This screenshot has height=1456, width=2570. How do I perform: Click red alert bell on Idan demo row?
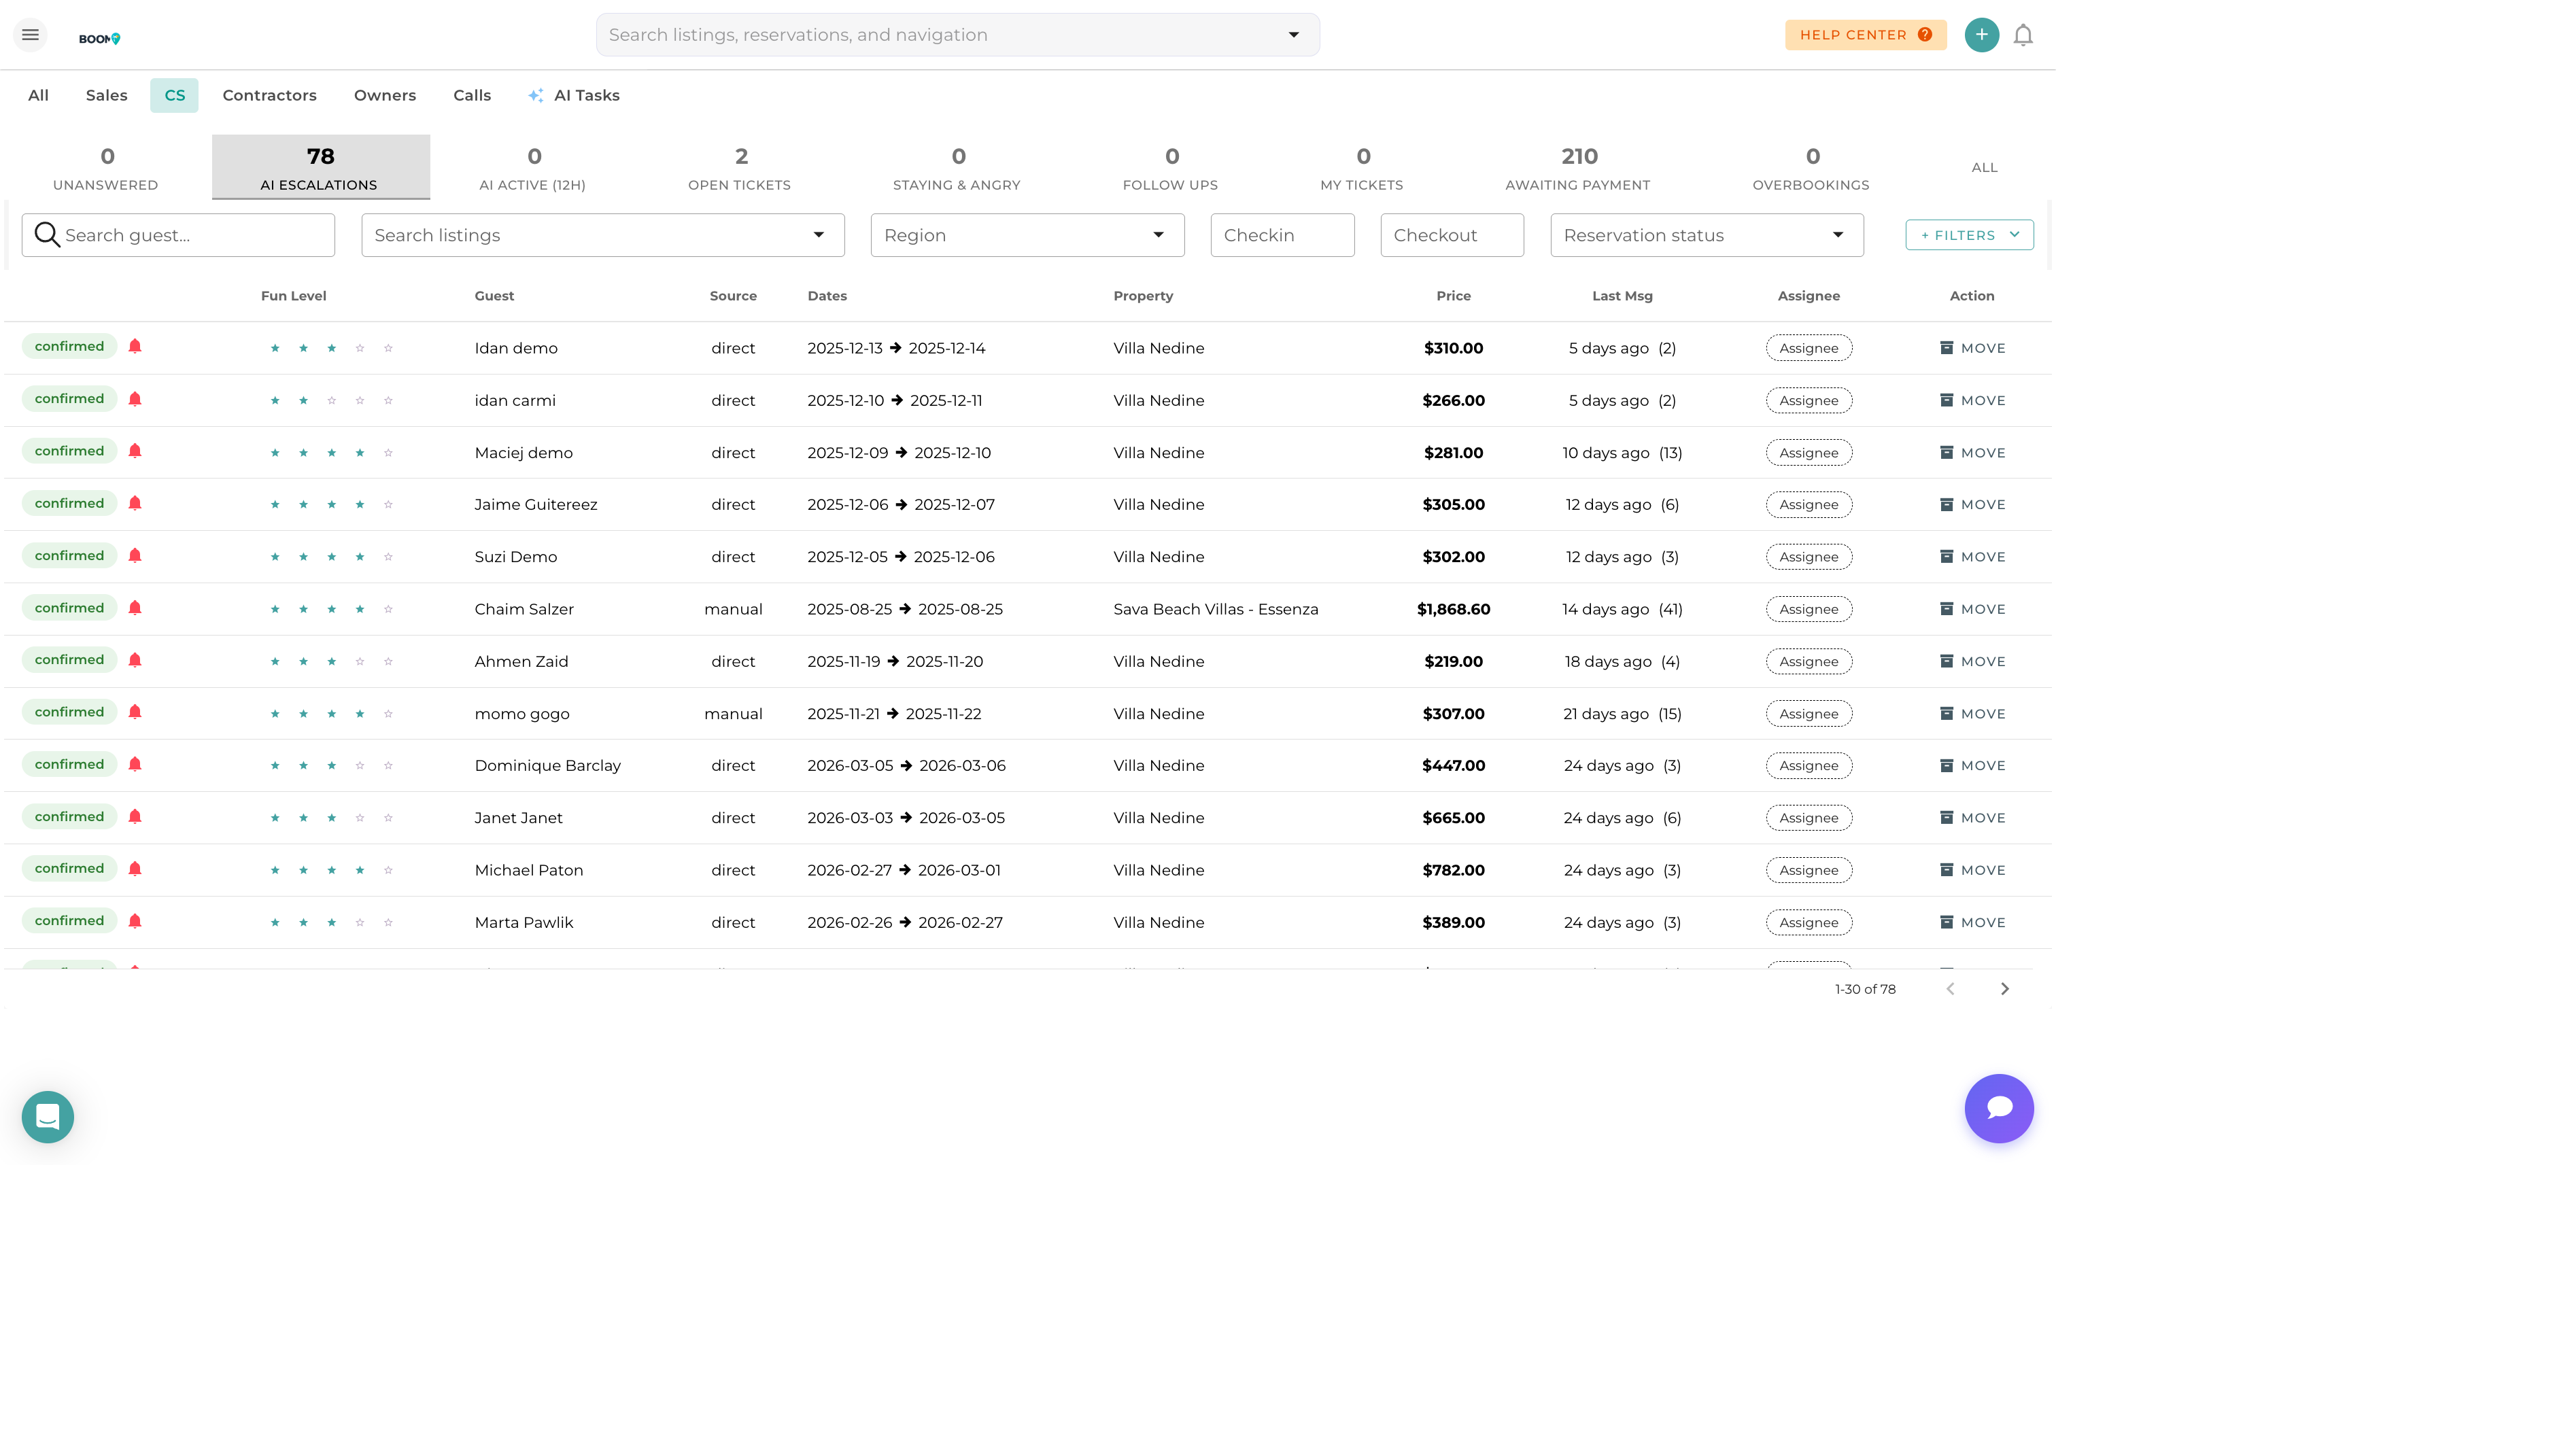click(135, 346)
